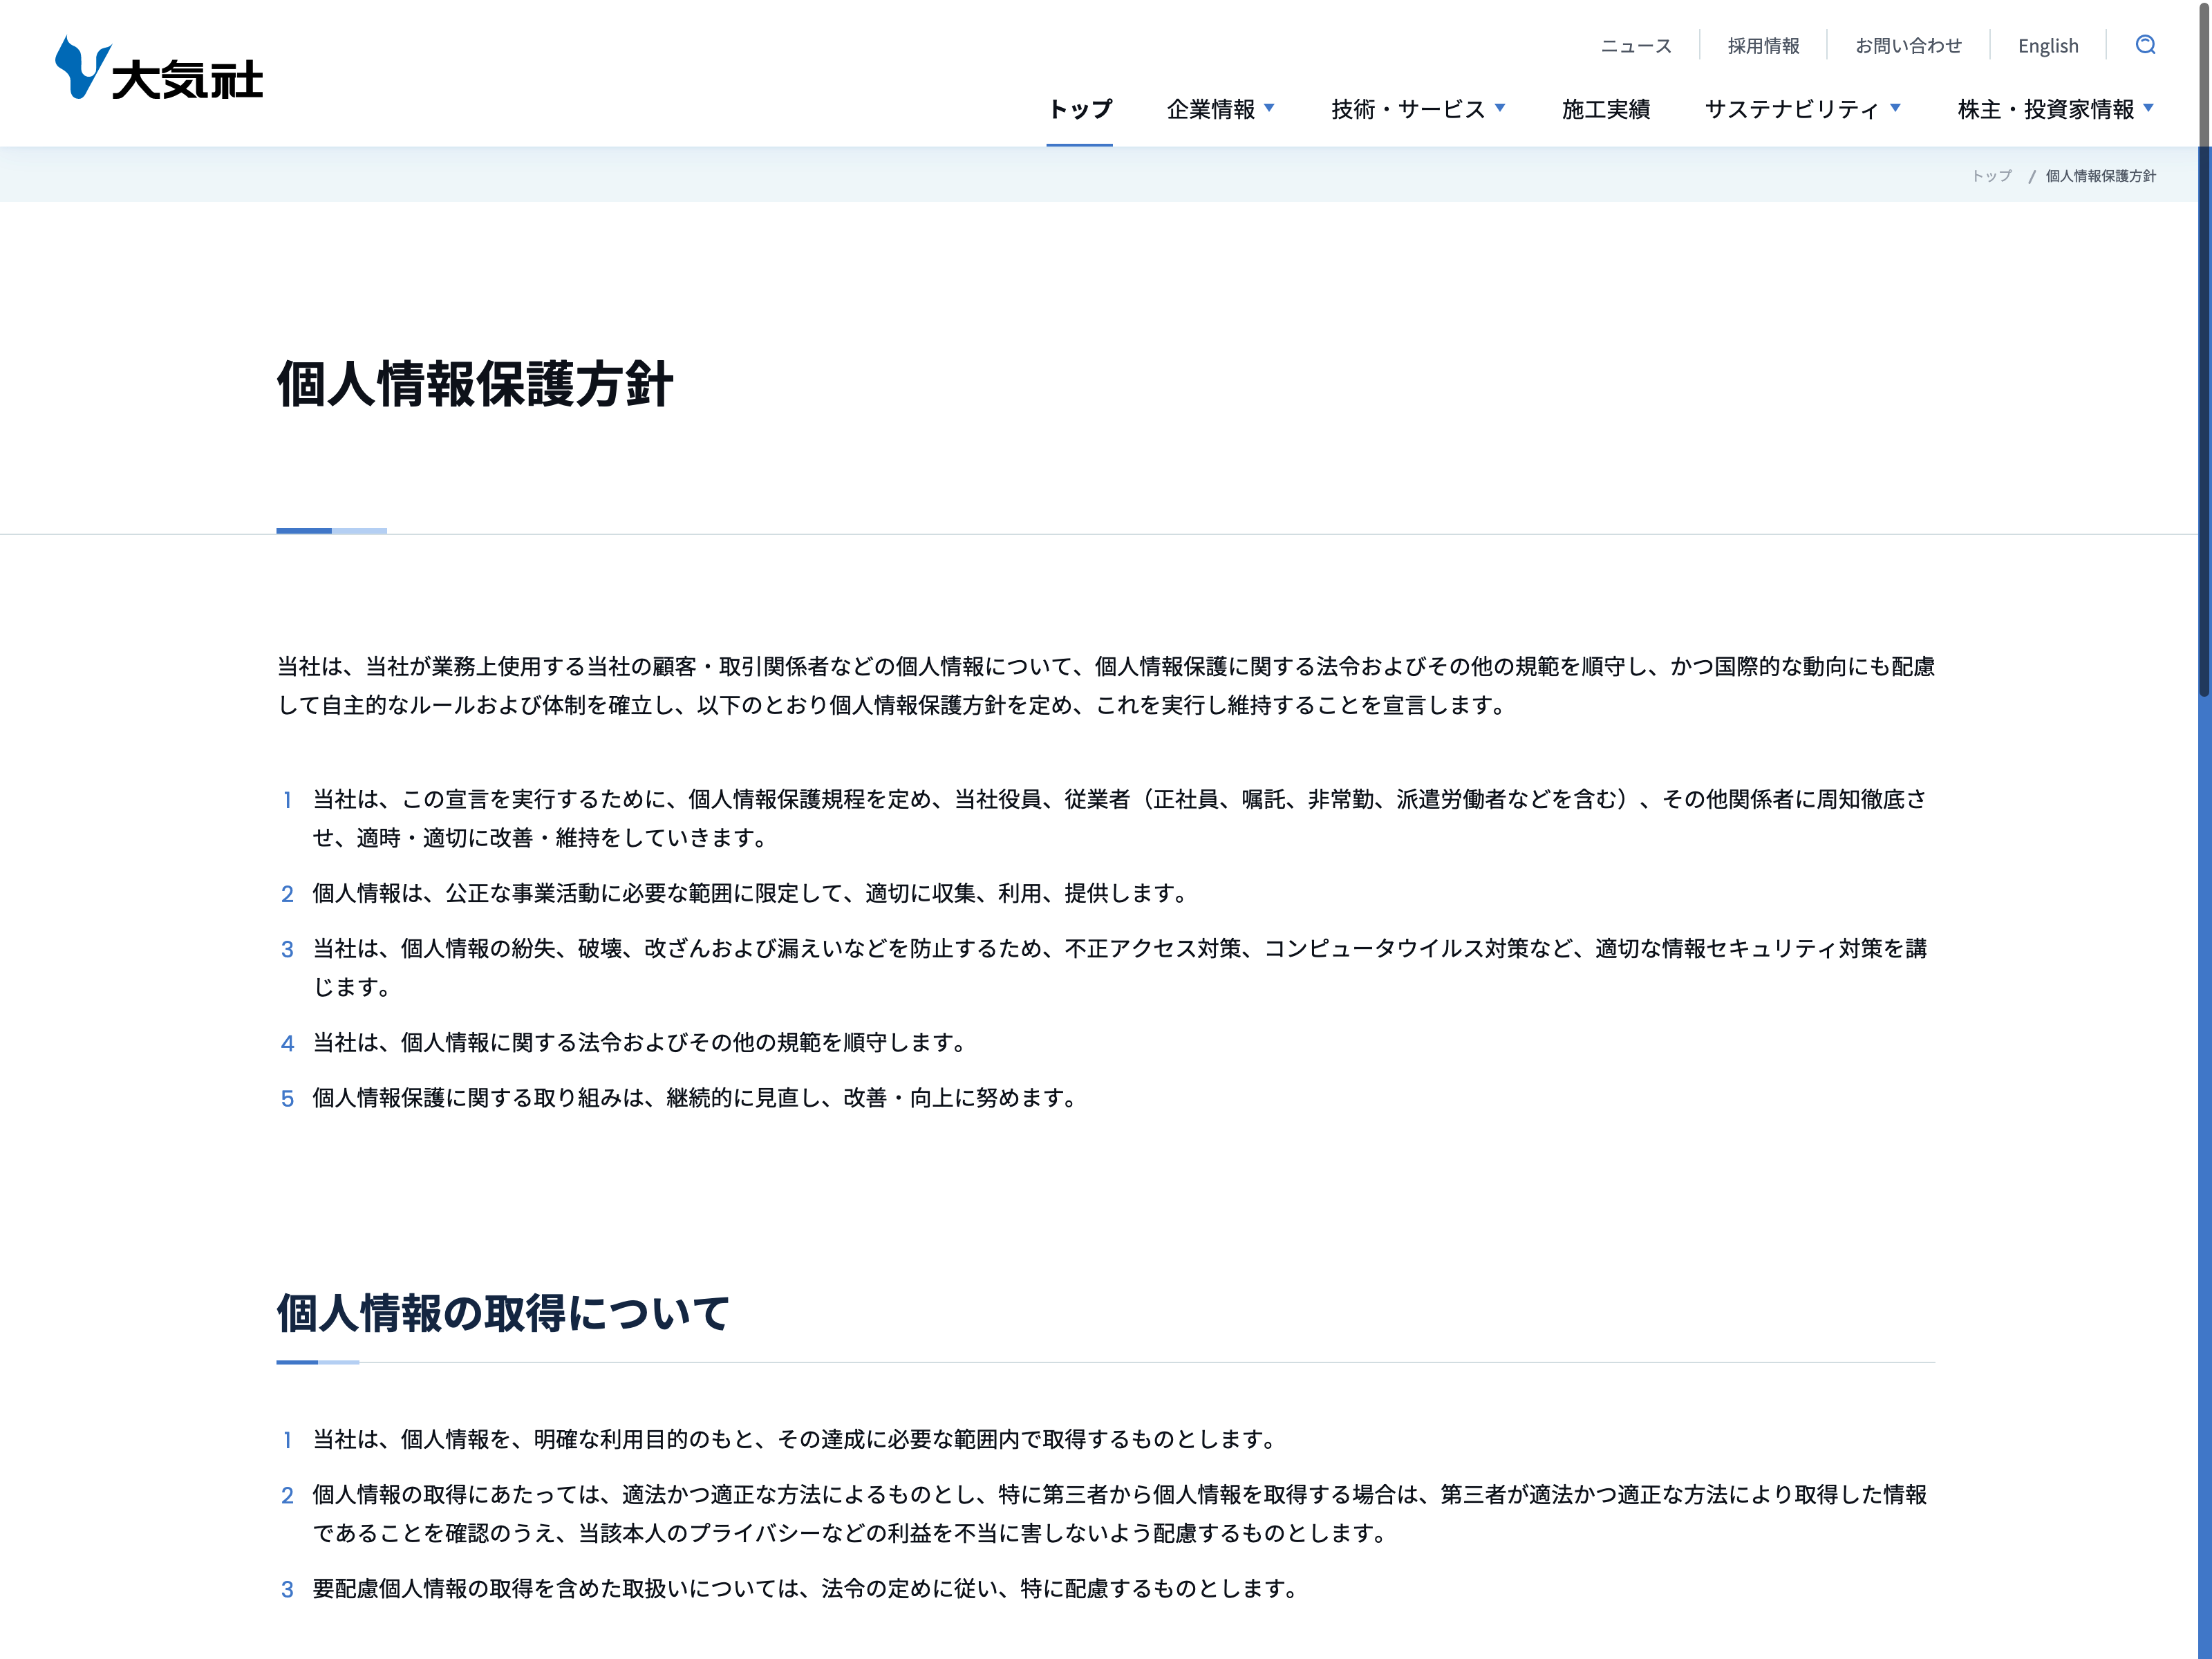The height and width of the screenshot is (1659, 2212).
Task: Click the 個人情報保護方針 breadcrumb item
Action: click(x=2100, y=176)
